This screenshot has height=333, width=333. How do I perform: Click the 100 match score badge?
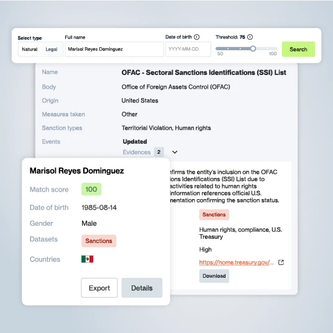coord(91,189)
